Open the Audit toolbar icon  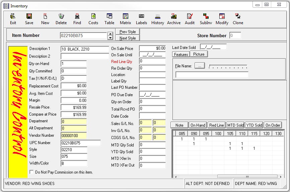coord(190,19)
